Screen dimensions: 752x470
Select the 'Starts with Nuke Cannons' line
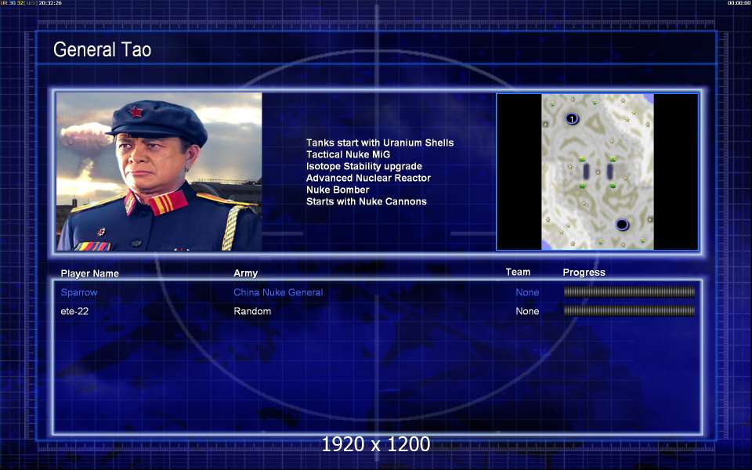[367, 201]
